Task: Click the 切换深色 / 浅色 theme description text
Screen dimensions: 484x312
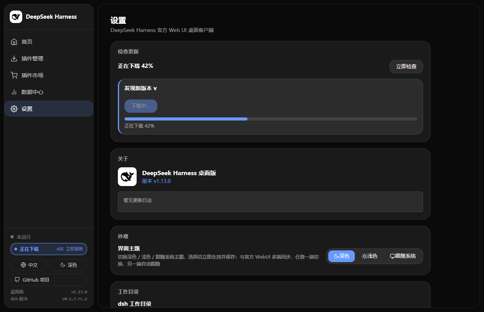Action: tap(219, 260)
